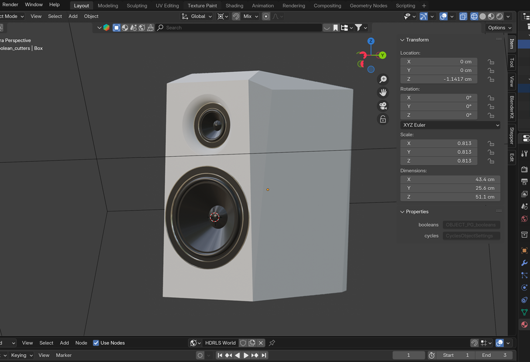Image resolution: width=530 pixels, height=362 pixels.
Task: Toggle camera view with the camera gizmo
Action: pyautogui.click(x=383, y=106)
